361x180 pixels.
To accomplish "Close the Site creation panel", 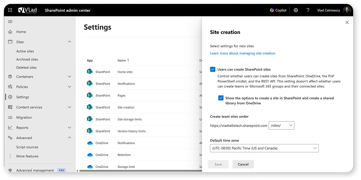I will tap(347, 22).
